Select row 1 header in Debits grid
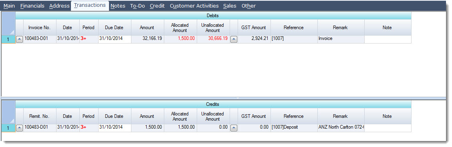This screenshot has width=452, height=147. [x=8, y=40]
